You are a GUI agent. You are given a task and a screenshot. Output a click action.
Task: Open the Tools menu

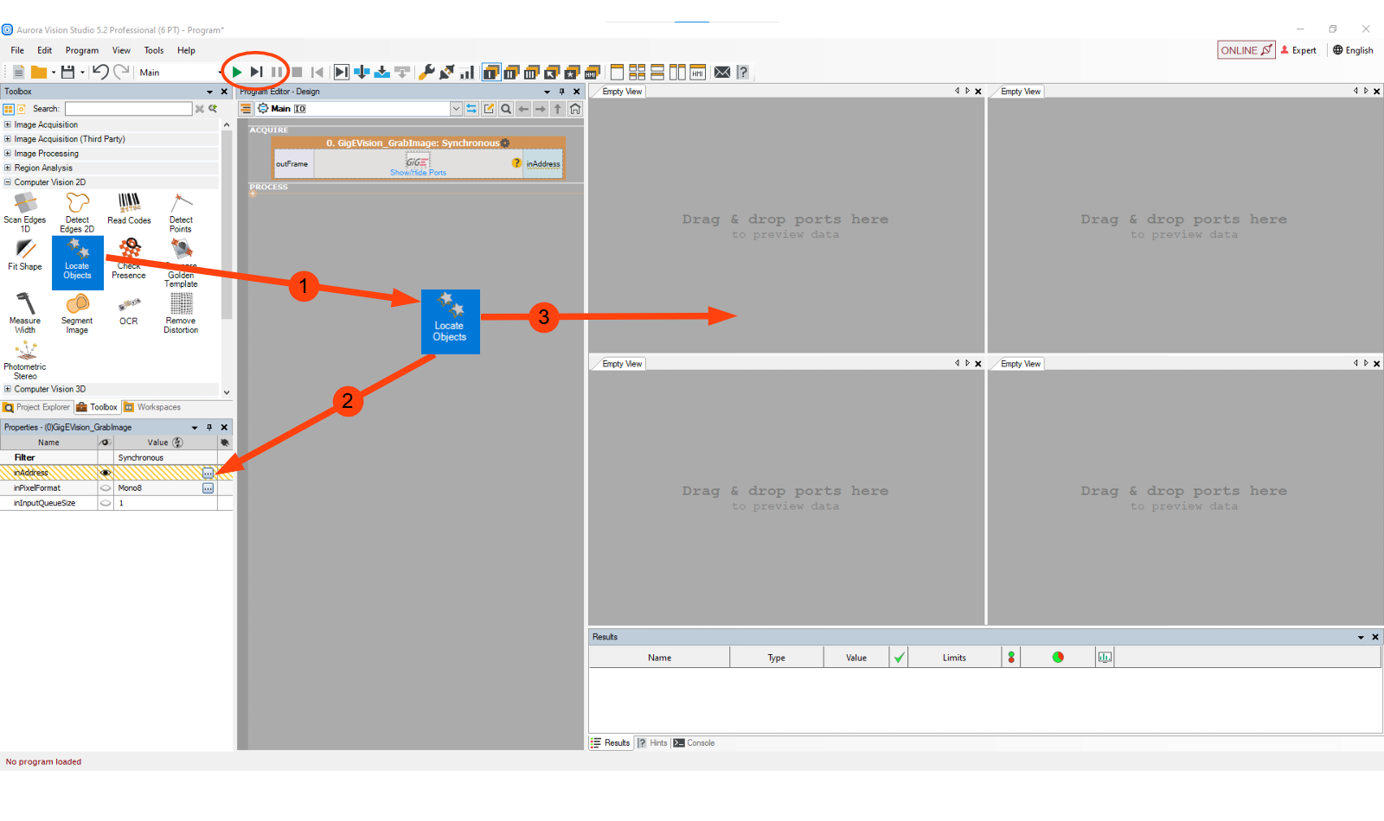point(154,50)
